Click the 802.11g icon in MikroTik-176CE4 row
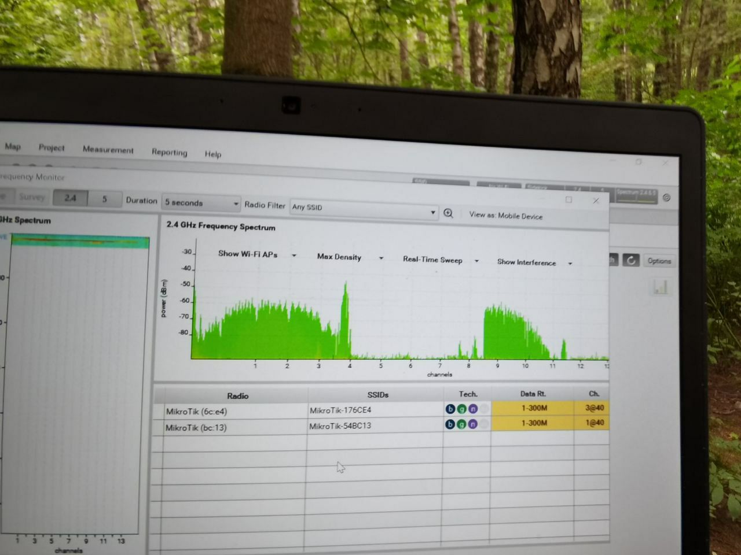The width and height of the screenshot is (741, 555). pyautogui.click(x=461, y=409)
